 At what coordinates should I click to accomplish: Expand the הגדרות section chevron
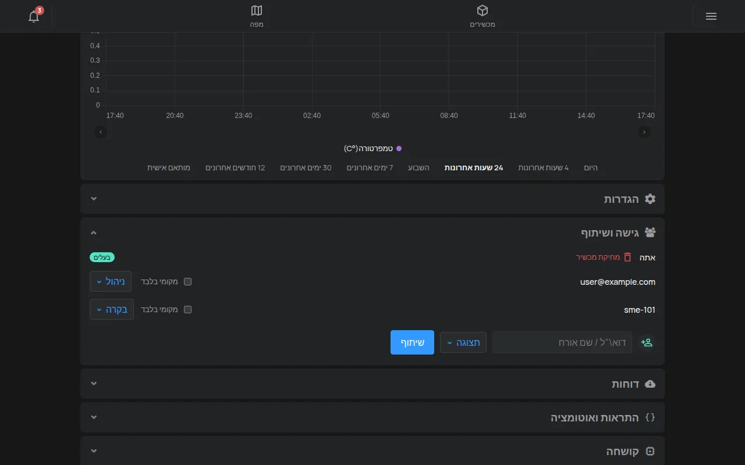click(94, 199)
